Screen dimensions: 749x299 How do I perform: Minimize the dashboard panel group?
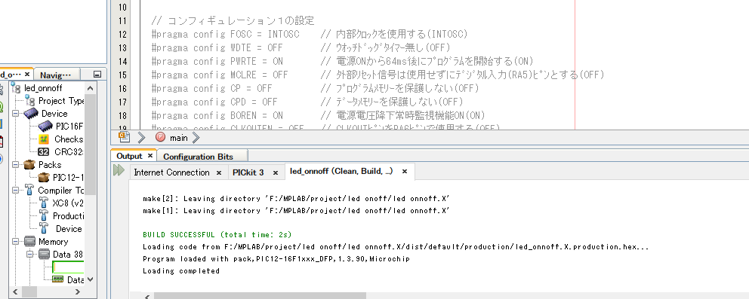[x=97, y=75]
